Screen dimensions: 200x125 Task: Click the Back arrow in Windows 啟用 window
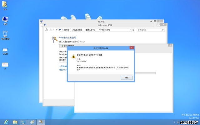click(x=47, y=30)
